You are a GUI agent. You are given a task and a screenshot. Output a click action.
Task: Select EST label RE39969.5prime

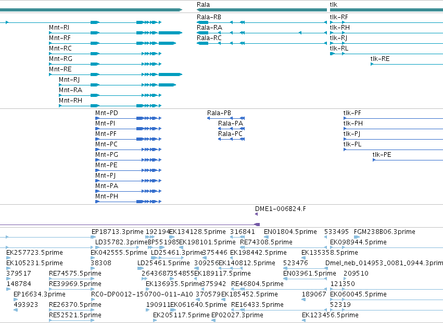point(75,284)
